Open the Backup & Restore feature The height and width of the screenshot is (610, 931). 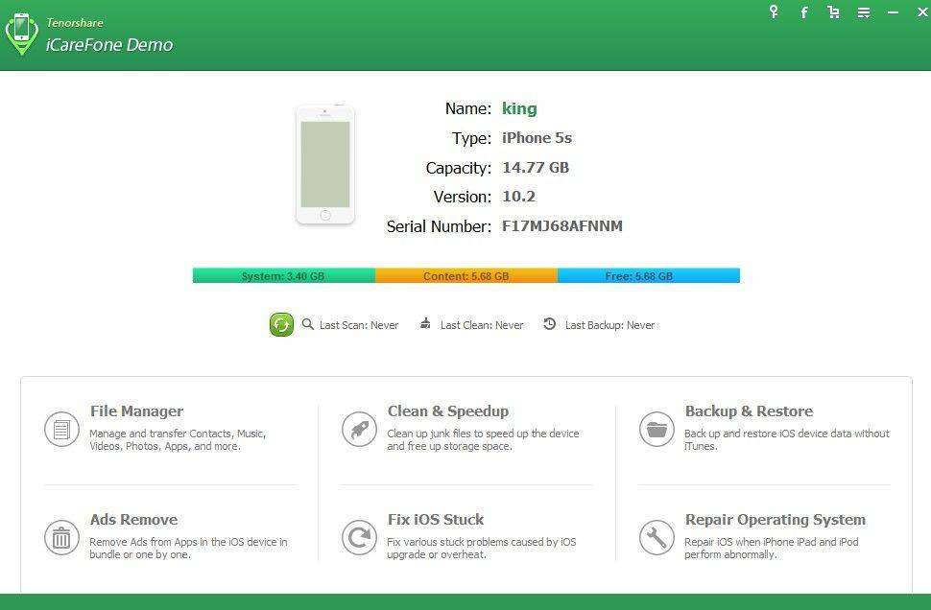click(x=749, y=411)
